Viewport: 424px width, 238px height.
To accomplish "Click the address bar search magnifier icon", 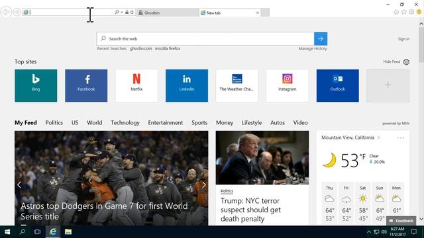I will click(x=117, y=12).
